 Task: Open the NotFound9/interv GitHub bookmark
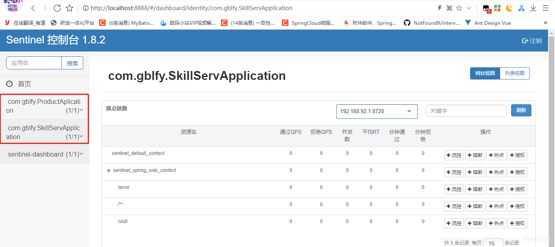(x=431, y=23)
